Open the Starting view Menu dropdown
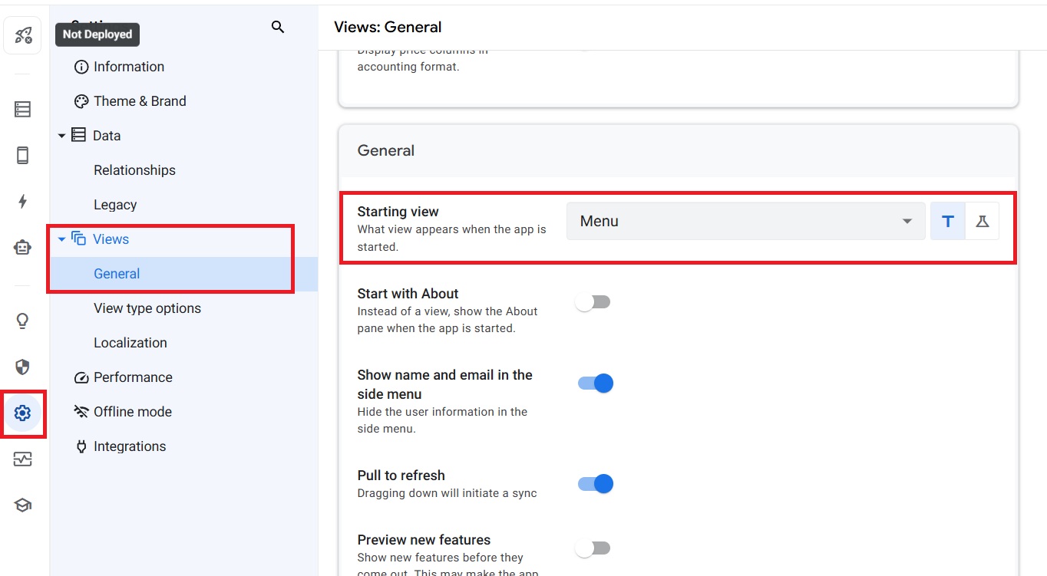 coord(745,222)
